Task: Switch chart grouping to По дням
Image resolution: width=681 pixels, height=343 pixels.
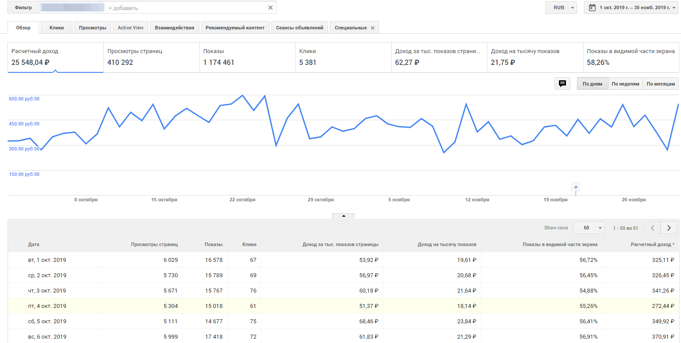Action: [x=592, y=84]
